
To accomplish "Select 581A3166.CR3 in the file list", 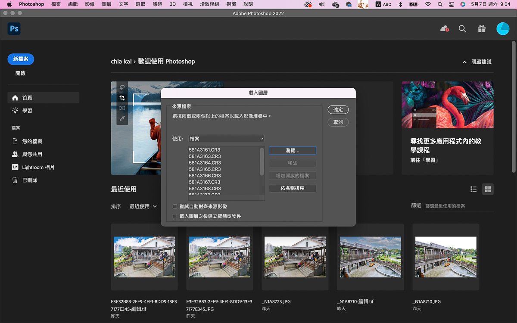I will 205,176.
